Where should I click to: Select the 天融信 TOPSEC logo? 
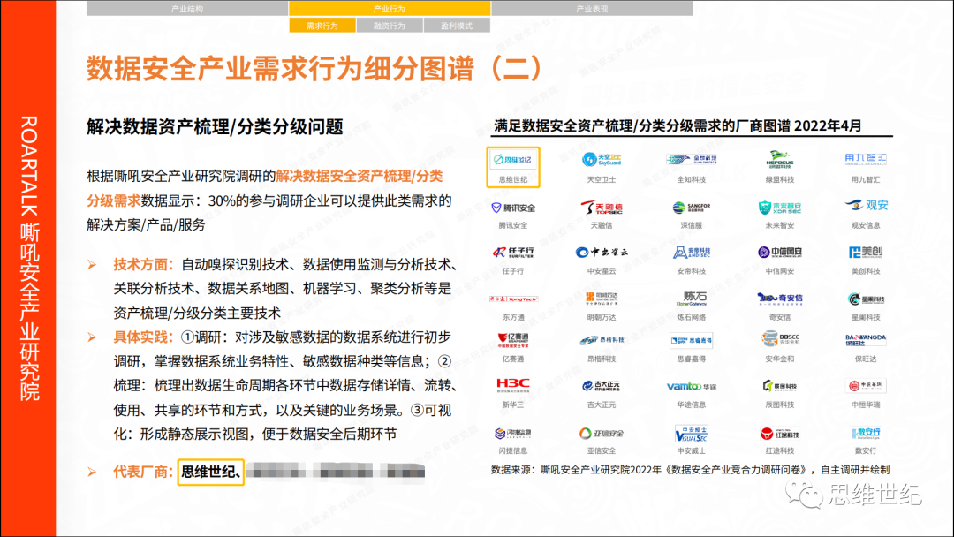pyautogui.click(x=602, y=208)
